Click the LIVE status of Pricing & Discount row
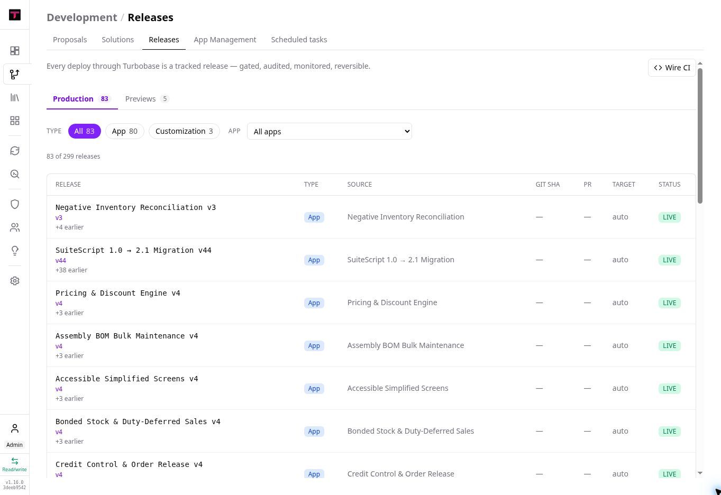 coord(669,303)
